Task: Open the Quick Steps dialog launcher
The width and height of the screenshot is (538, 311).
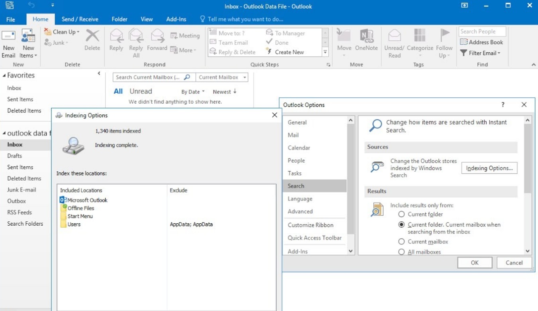Action: 329,65
